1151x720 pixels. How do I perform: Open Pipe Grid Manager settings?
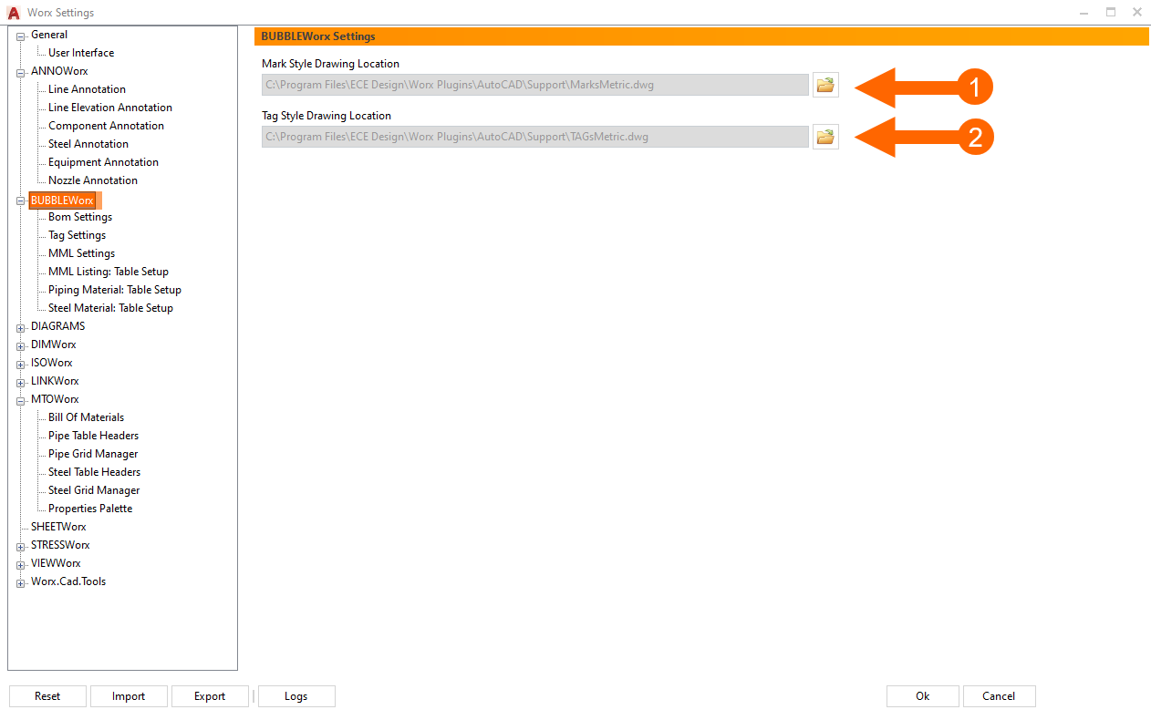(x=93, y=454)
